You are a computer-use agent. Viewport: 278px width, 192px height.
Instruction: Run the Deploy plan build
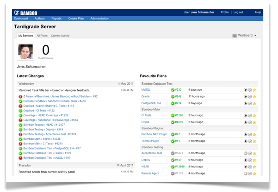pos(246,160)
